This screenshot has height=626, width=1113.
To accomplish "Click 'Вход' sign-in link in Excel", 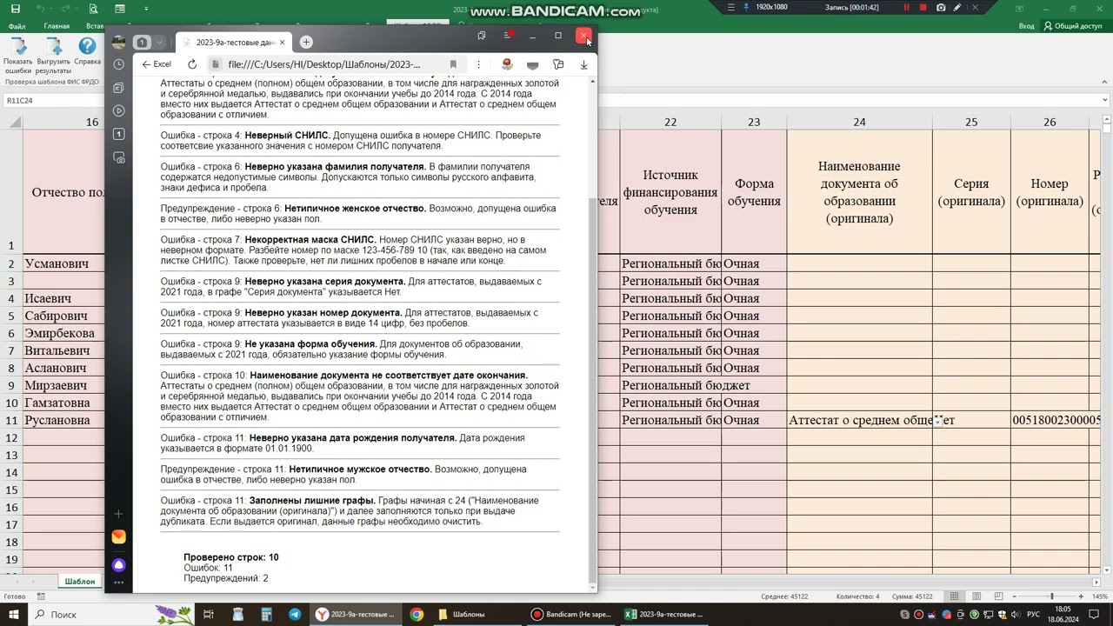I will click(1026, 26).
